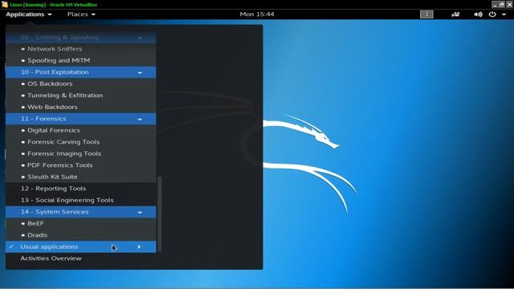Expand the system menu arrow
This screenshot has height=289, width=514.
504,14
